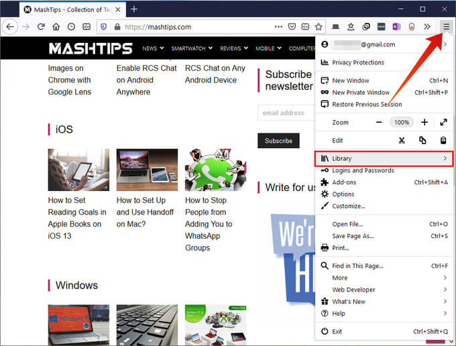
Task: Open MOBILE dropdown in site navigation
Action: coord(268,48)
